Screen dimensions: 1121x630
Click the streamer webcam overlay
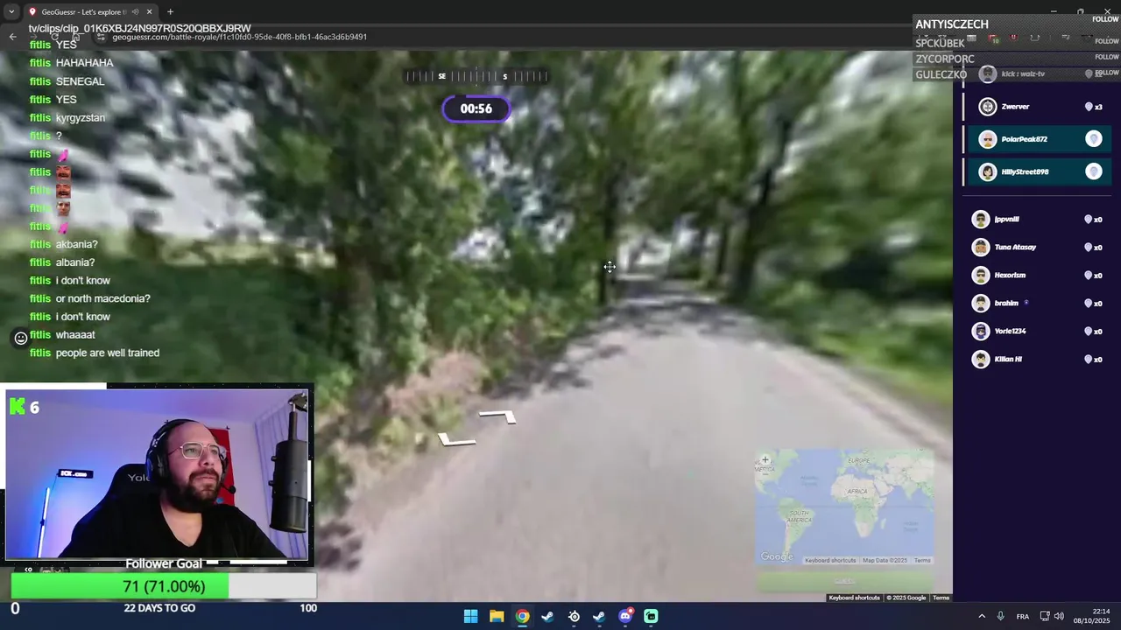pyautogui.click(x=158, y=473)
